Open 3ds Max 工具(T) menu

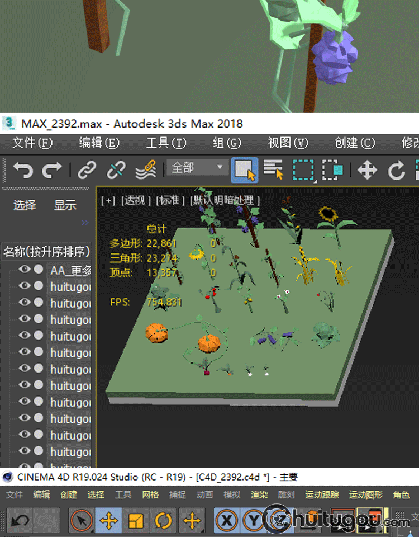(166, 143)
